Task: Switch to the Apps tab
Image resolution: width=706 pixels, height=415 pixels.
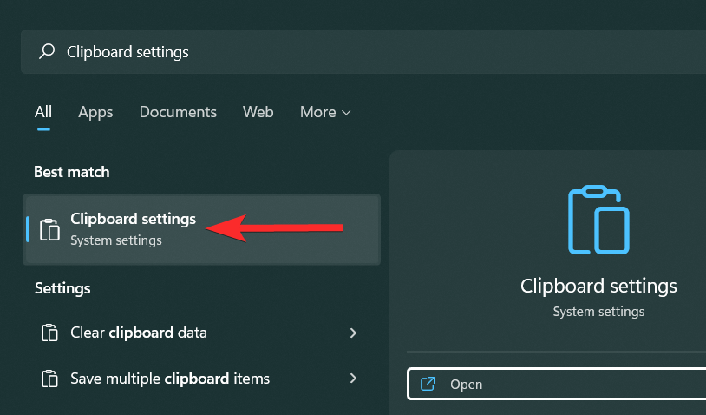Action: [95, 112]
